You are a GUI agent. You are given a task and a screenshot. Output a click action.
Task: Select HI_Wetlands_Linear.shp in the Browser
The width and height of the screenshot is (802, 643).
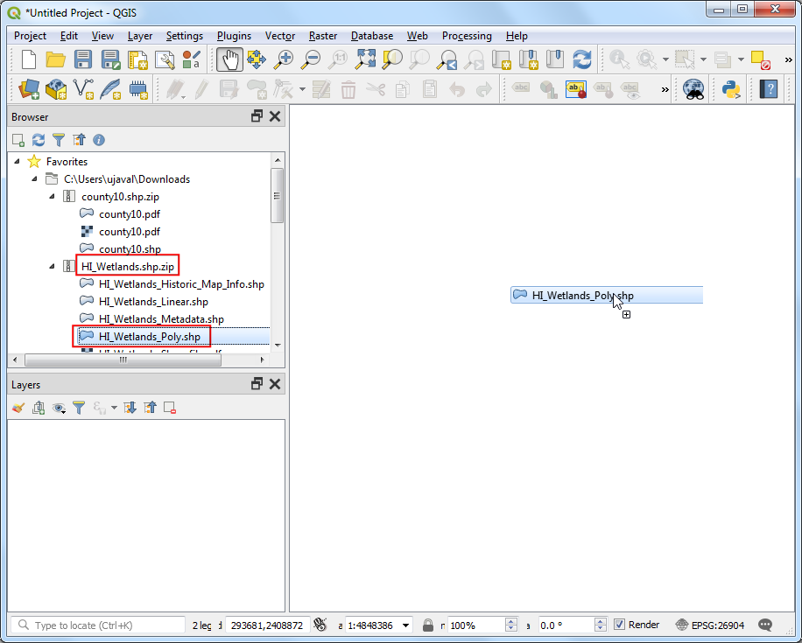point(153,302)
